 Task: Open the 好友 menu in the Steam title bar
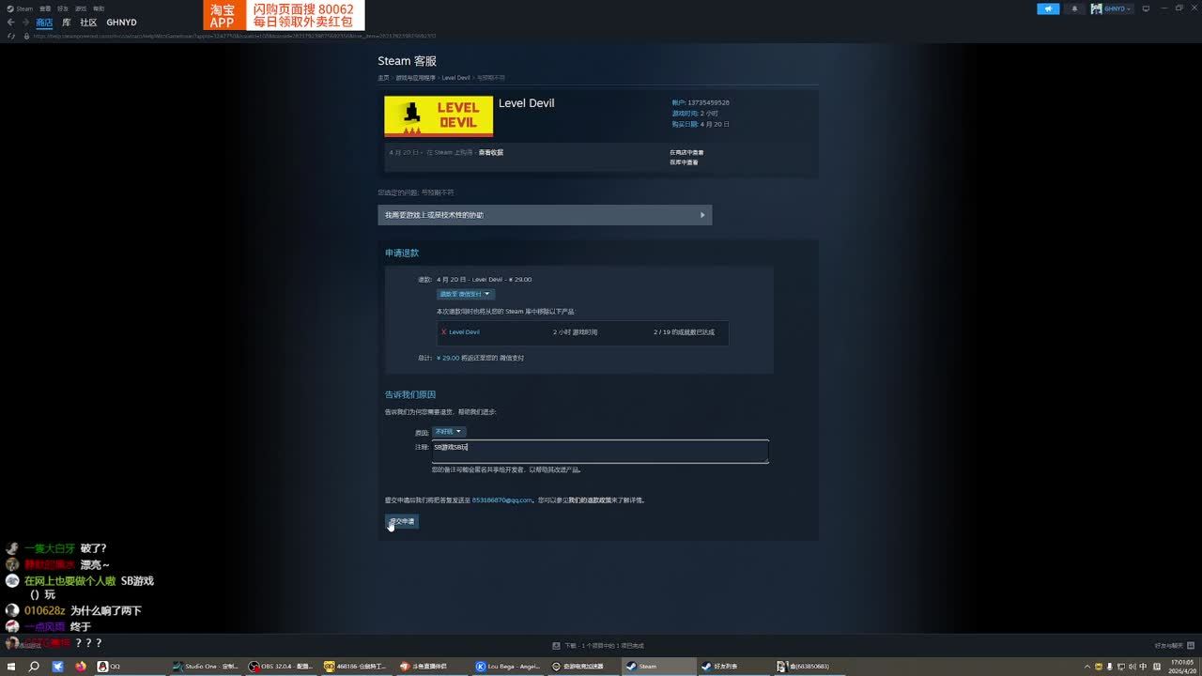63,8
